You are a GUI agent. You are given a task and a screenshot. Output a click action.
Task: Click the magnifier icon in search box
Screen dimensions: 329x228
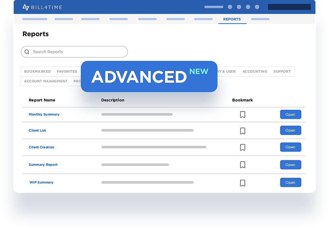[27, 52]
